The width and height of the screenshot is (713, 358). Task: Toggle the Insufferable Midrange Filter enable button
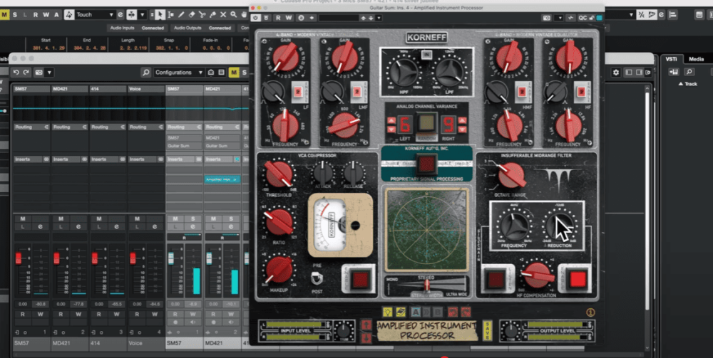click(578, 278)
